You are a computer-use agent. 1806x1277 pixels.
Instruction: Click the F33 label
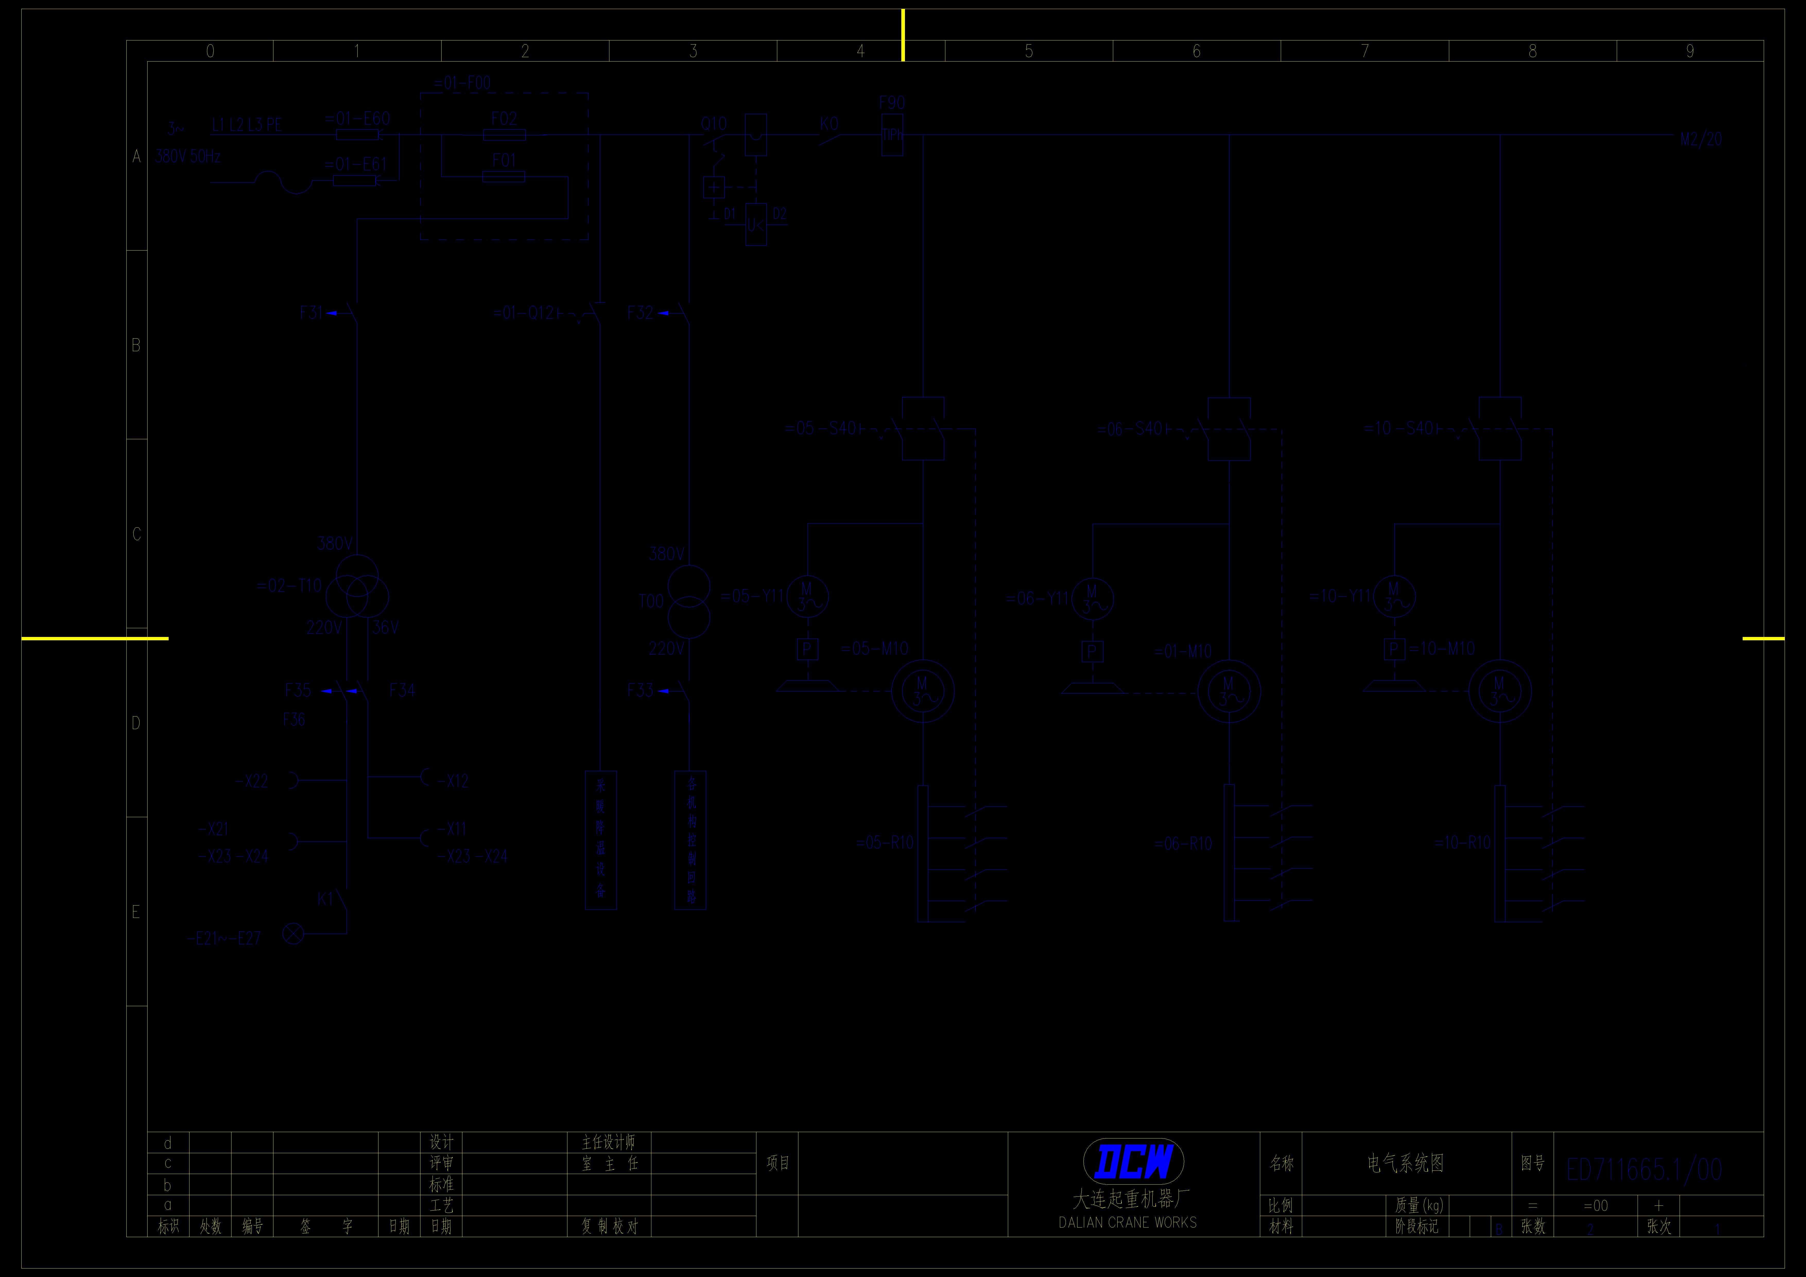tap(640, 690)
